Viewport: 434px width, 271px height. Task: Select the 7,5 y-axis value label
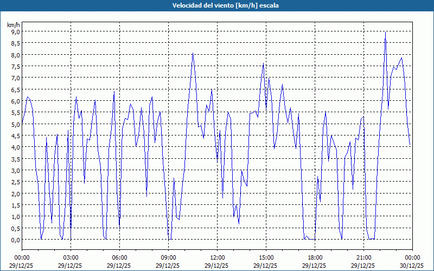pos(15,66)
